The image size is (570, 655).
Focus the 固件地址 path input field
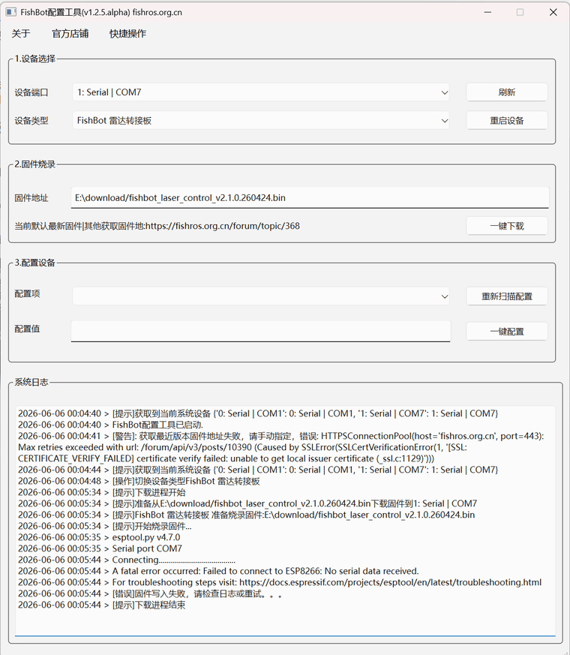tap(310, 197)
